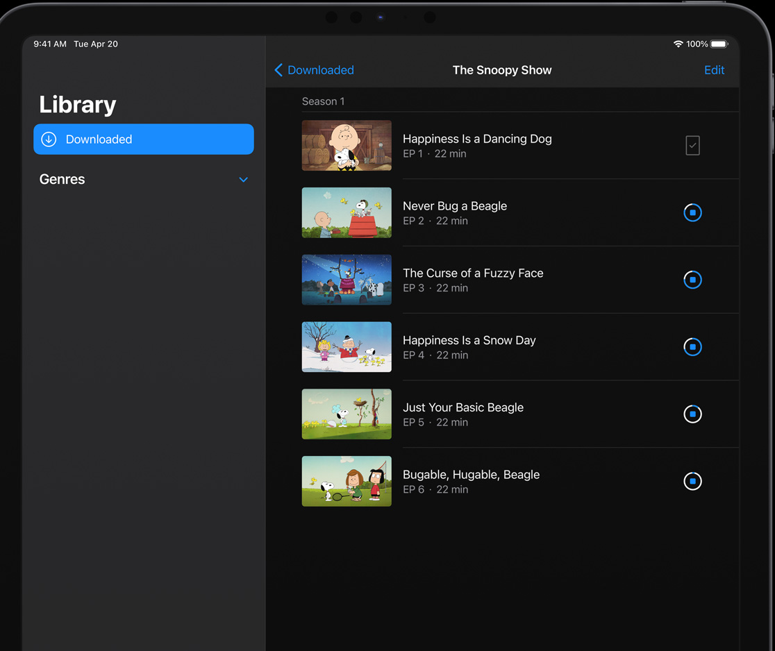Select the Just Your Basic Beagle title

462,407
